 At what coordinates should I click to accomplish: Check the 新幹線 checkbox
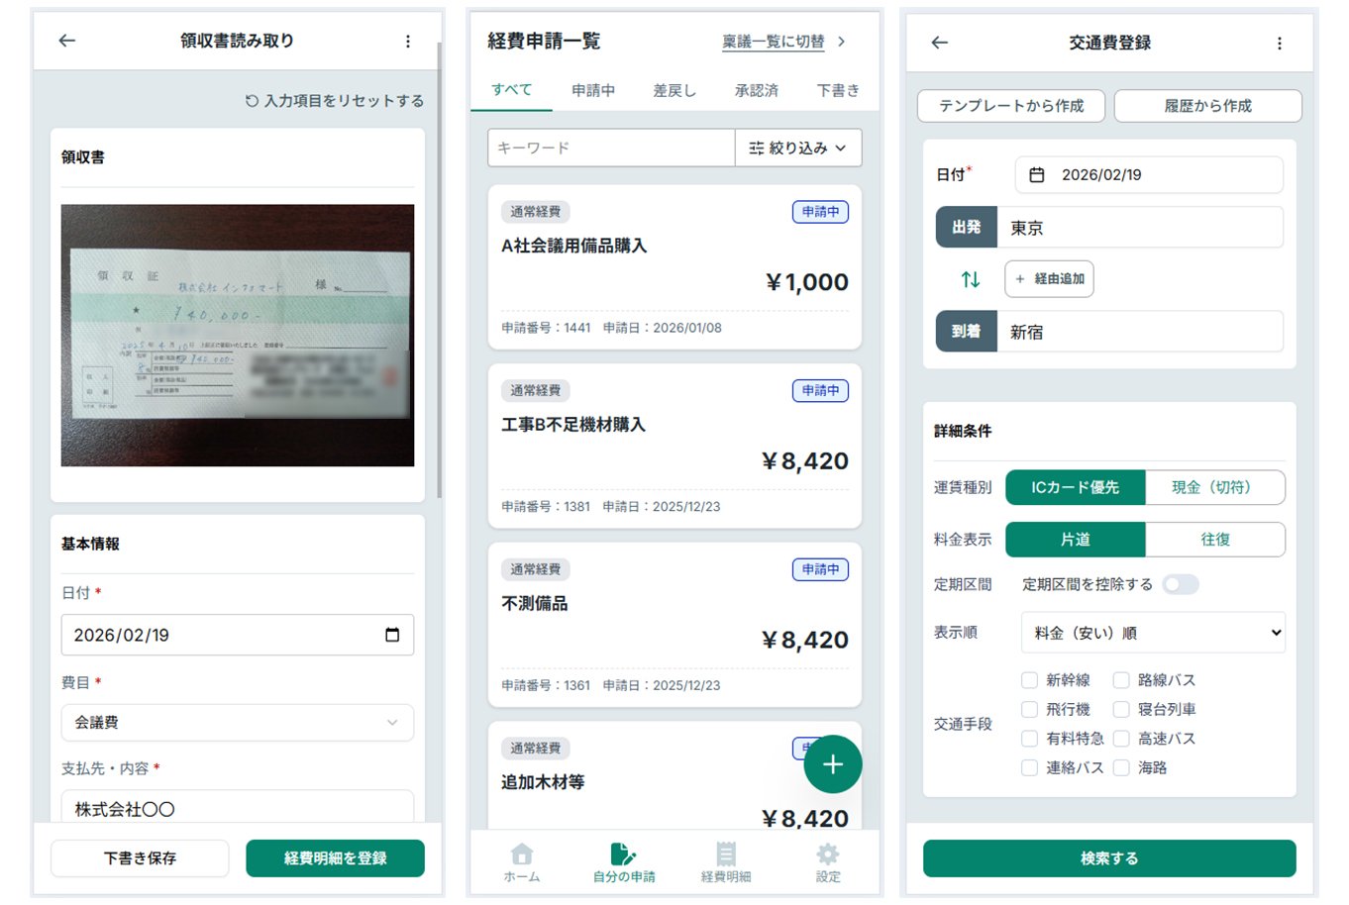(x=1030, y=680)
